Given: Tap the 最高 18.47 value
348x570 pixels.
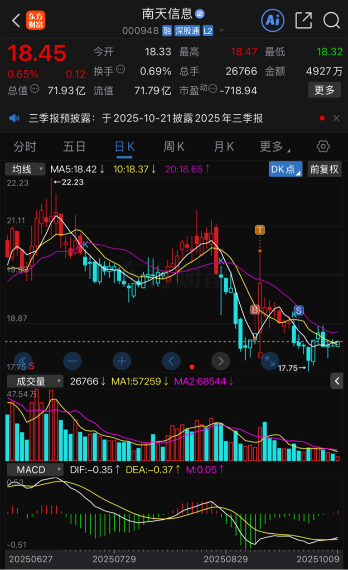Looking at the screenshot, I should tap(244, 52).
